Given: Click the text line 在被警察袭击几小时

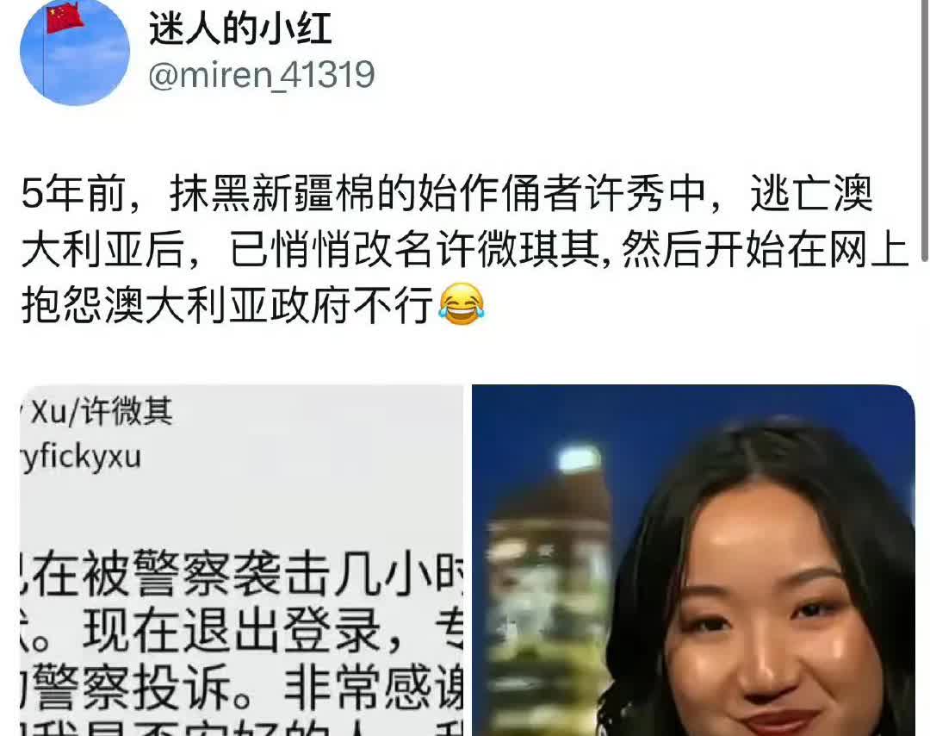Looking at the screenshot, I should pyautogui.click(x=241, y=573).
